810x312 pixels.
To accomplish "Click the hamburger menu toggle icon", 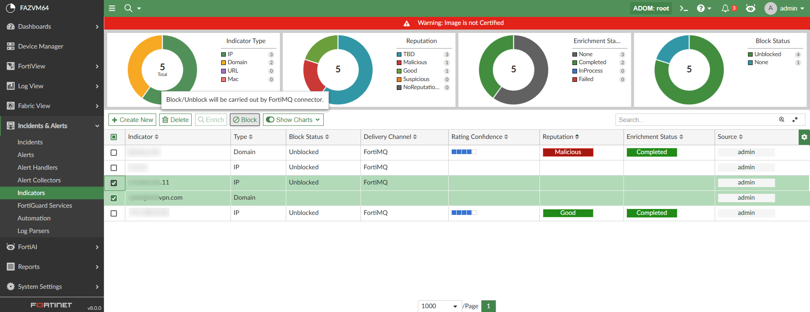I will point(112,8).
